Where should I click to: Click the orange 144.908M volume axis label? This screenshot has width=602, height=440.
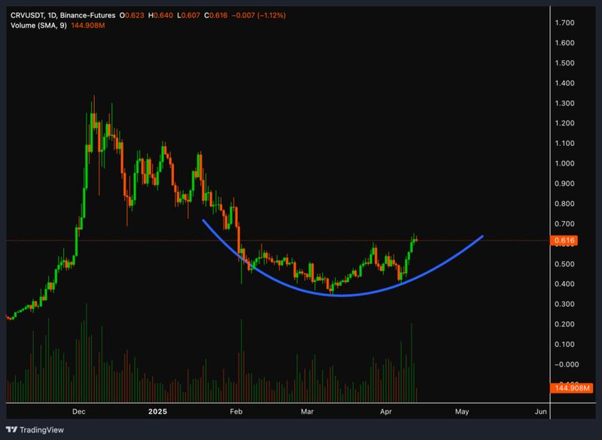tap(571, 389)
